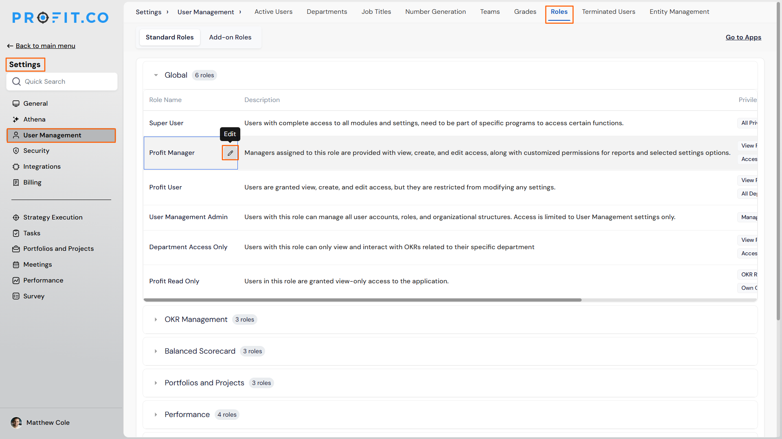Select the Roles tab
Screen dimensions: 782x439
click(x=559, y=12)
